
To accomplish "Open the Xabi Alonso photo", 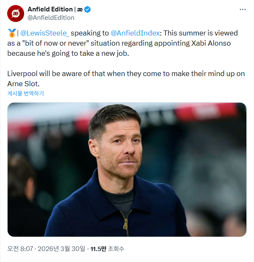I will point(127,169).
